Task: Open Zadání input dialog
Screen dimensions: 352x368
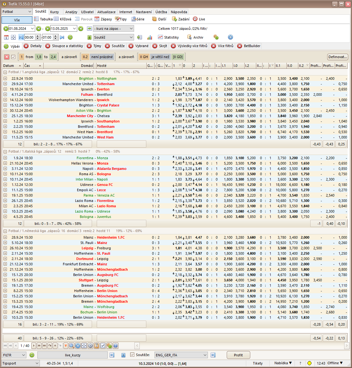Action: [181, 19]
